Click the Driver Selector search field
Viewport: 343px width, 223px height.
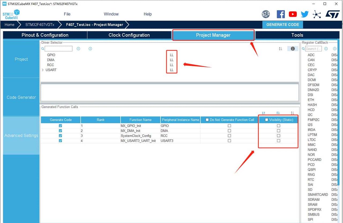click(58, 49)
